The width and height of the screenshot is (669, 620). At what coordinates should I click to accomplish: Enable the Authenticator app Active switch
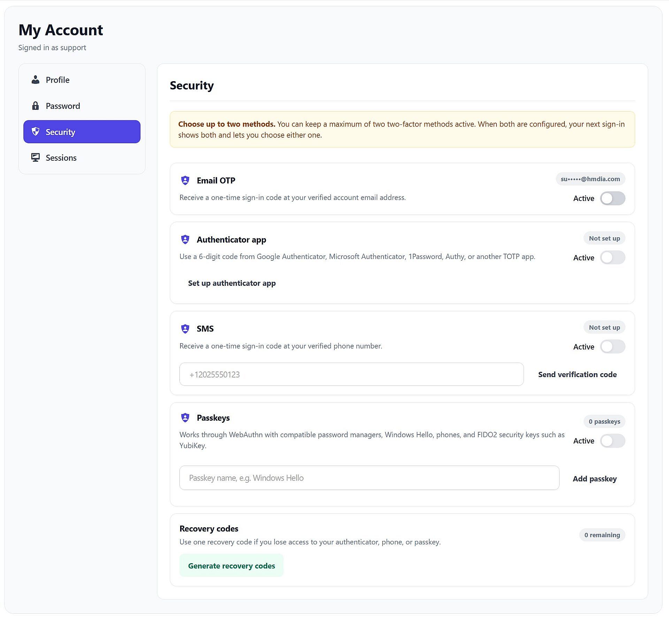pyautogui.click(x=613, y=258)
